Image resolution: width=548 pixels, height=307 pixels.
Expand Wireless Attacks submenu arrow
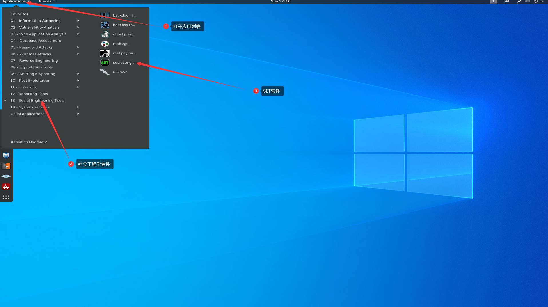point(78,54)
